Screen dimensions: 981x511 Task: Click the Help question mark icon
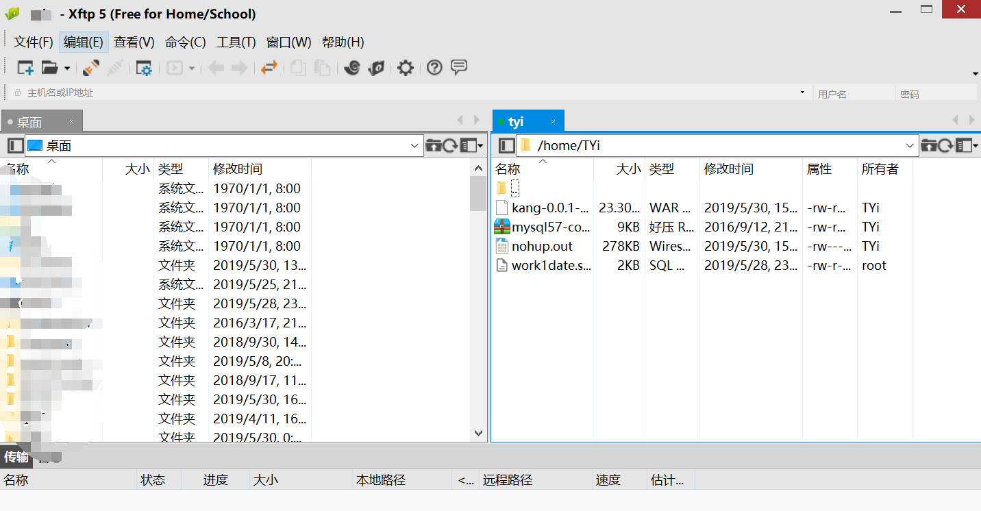pyautogui.click(x=434, y=68)
